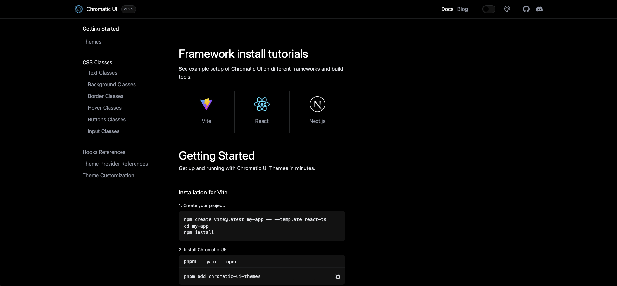This screenshot has width=617, height=286.
Task: Go to Theme Customization
Action: 108,175
